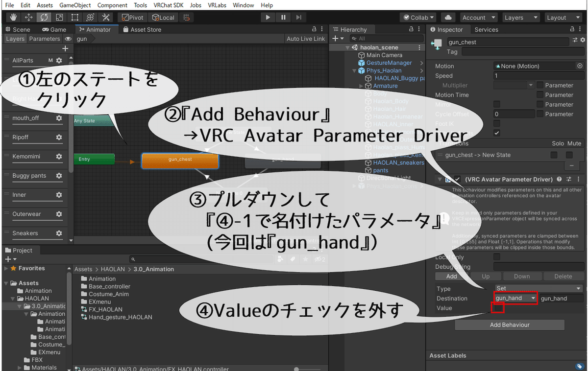Screen dimensions: 588x371
Task: Enable Cycle Offset Parameter checkbox
Action: tap(539, 114)
